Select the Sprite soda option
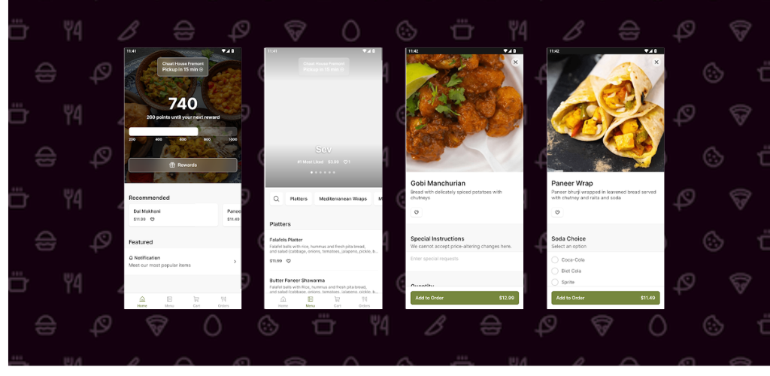Image resolution: width=770 pixels, height=376 pixels. coord(555,282)
